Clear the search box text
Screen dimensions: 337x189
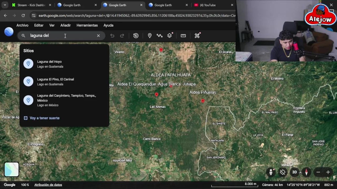[98, 36]
